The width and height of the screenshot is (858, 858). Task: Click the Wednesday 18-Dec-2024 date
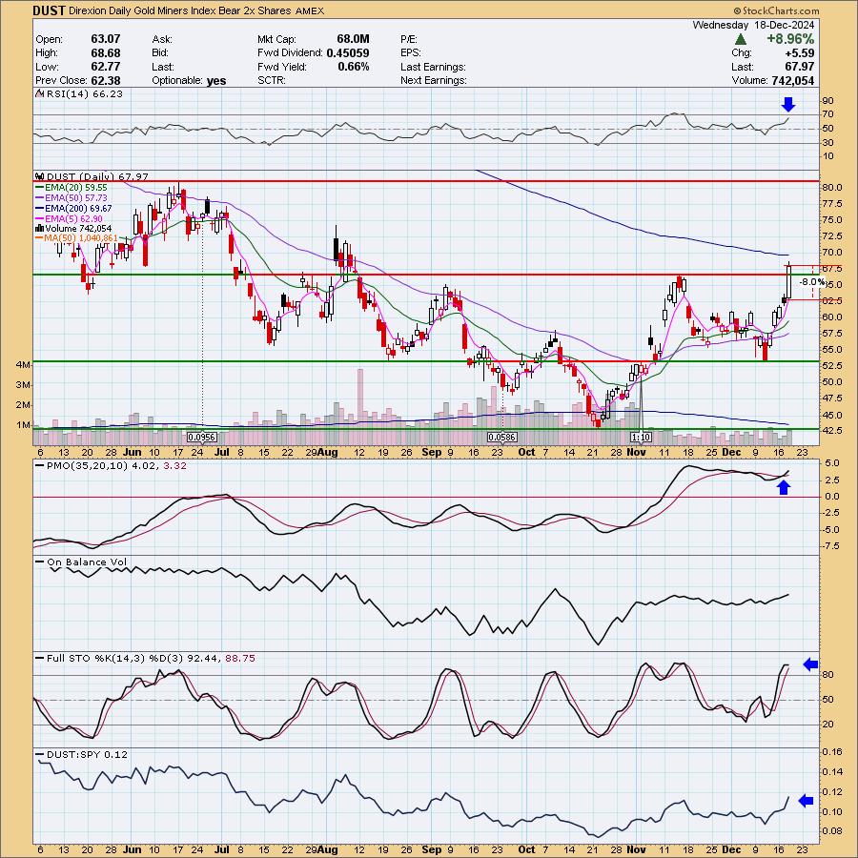753,25
